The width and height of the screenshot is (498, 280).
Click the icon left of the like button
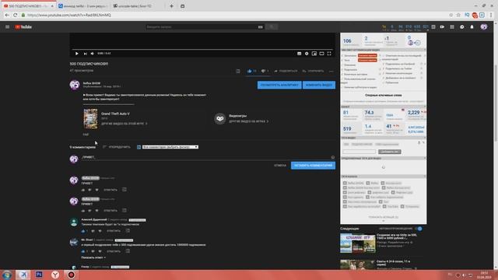click(238, 71)
